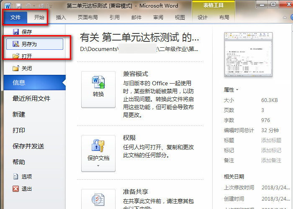This screenshot has height=209, width=293.
Task: Open the 设计 tab under 表格工具
Action: click(203, 18)
